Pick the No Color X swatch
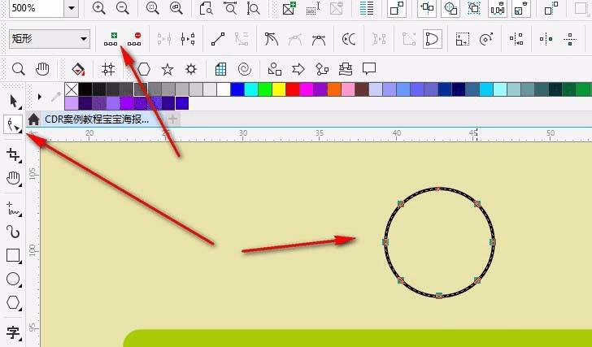 pos(72,89)
